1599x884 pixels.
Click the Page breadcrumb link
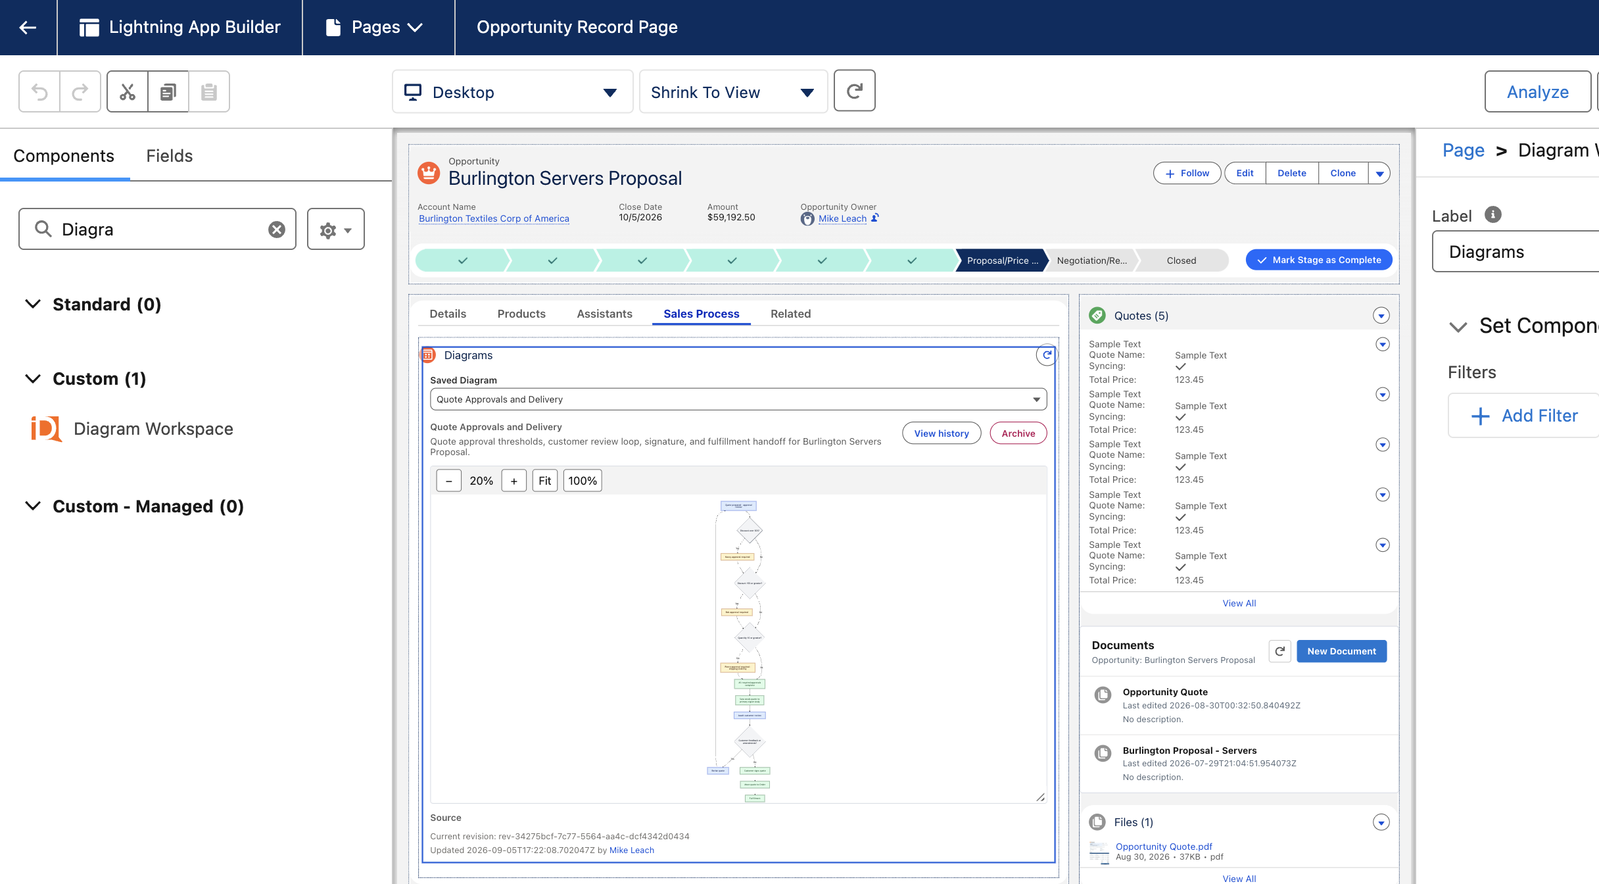pyautogui.click(x=1463, y=150)
